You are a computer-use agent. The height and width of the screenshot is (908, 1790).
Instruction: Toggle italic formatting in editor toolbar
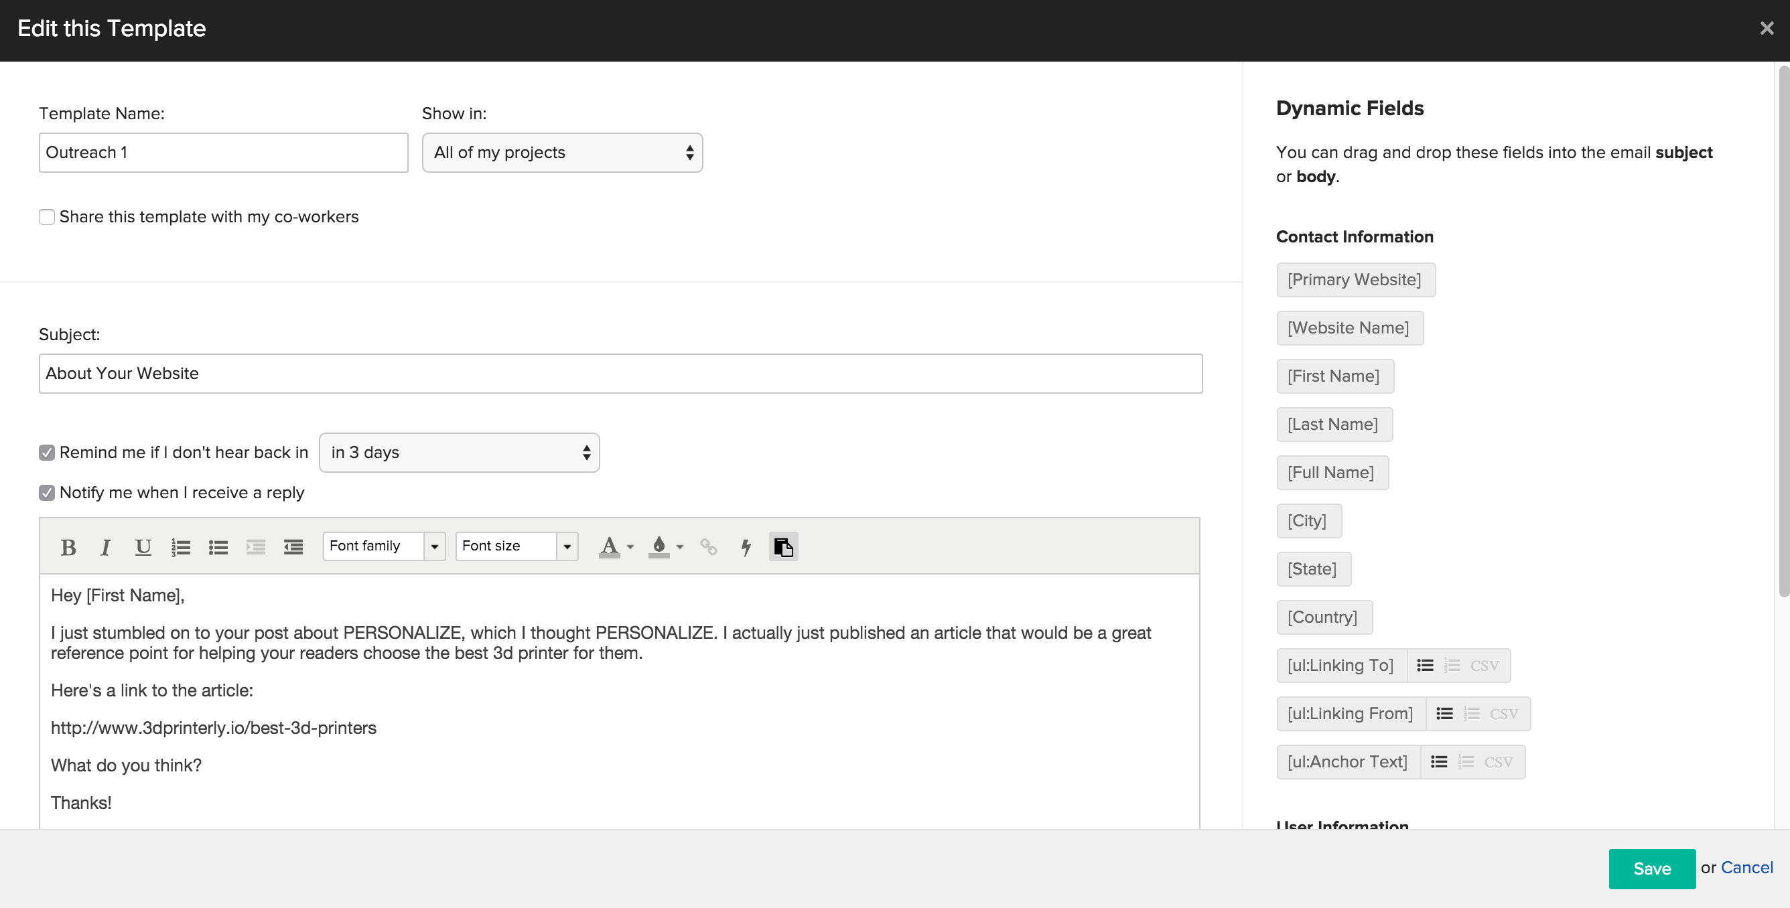click(x=106, y=547)
